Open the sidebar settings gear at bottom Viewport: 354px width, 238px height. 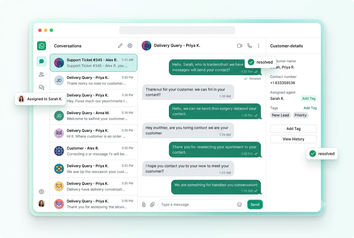tap(41, 192)
